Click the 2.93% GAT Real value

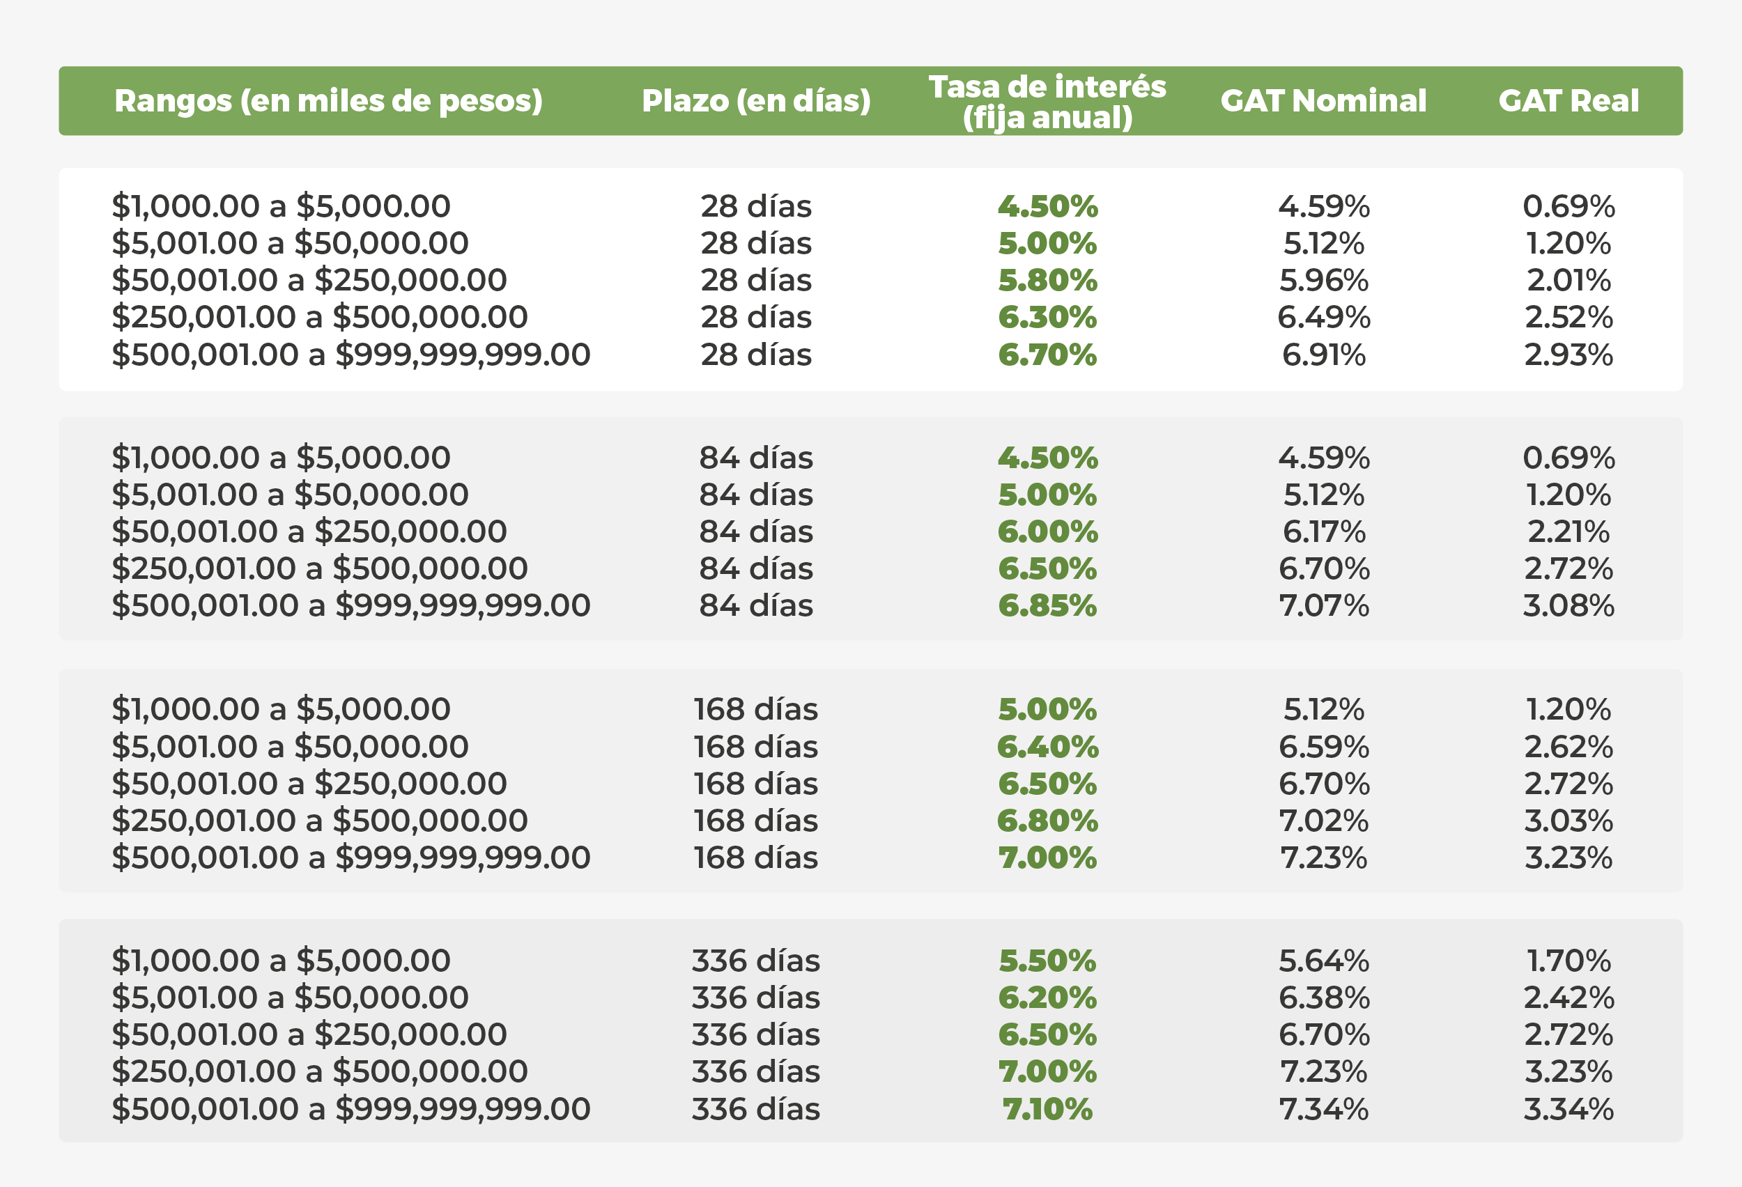pos(1568,355)
